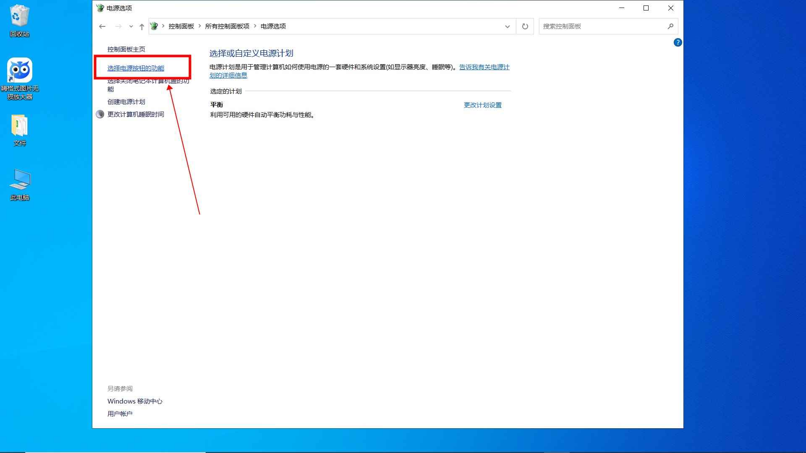This screenshot has height=453, width=806.
Task: Click the refresh icon in the address bar
Action: tap(524, 26)
